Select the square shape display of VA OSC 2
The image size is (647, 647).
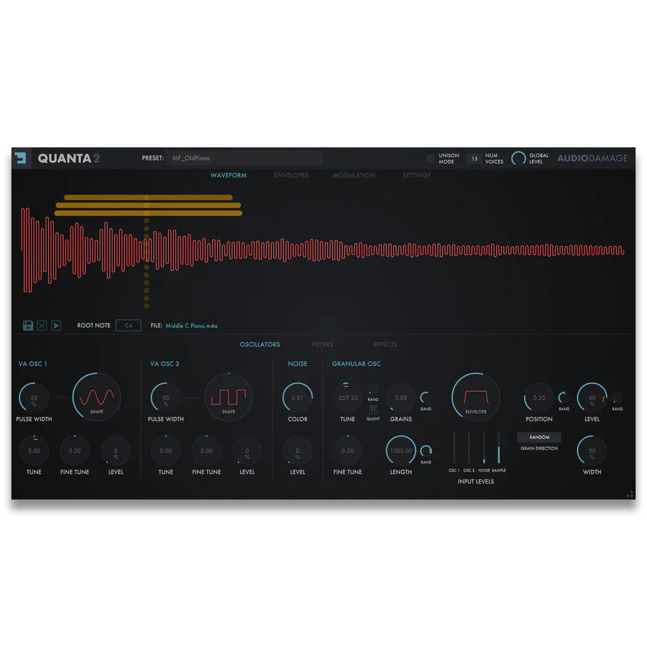[228, 396]
